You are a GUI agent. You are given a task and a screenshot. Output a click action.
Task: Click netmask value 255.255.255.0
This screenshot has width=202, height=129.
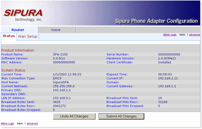(64, 86)
